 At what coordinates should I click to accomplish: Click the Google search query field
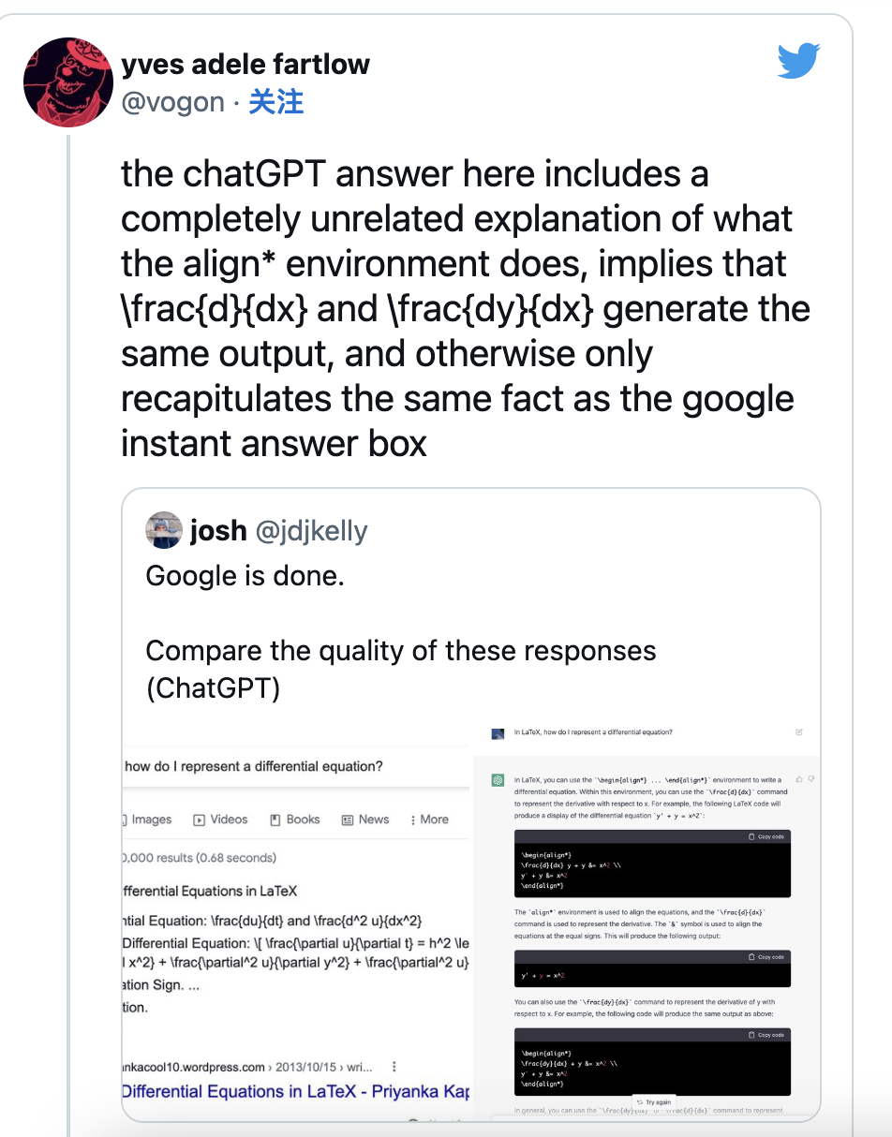pos(281,766)
